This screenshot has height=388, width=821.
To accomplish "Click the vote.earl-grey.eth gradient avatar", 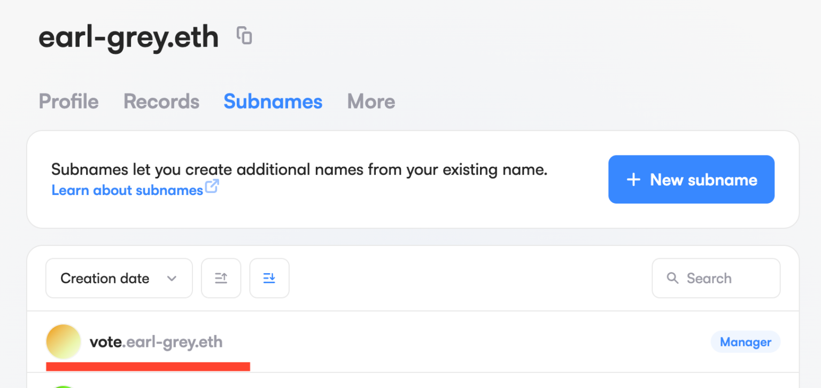I will point(64,342).
